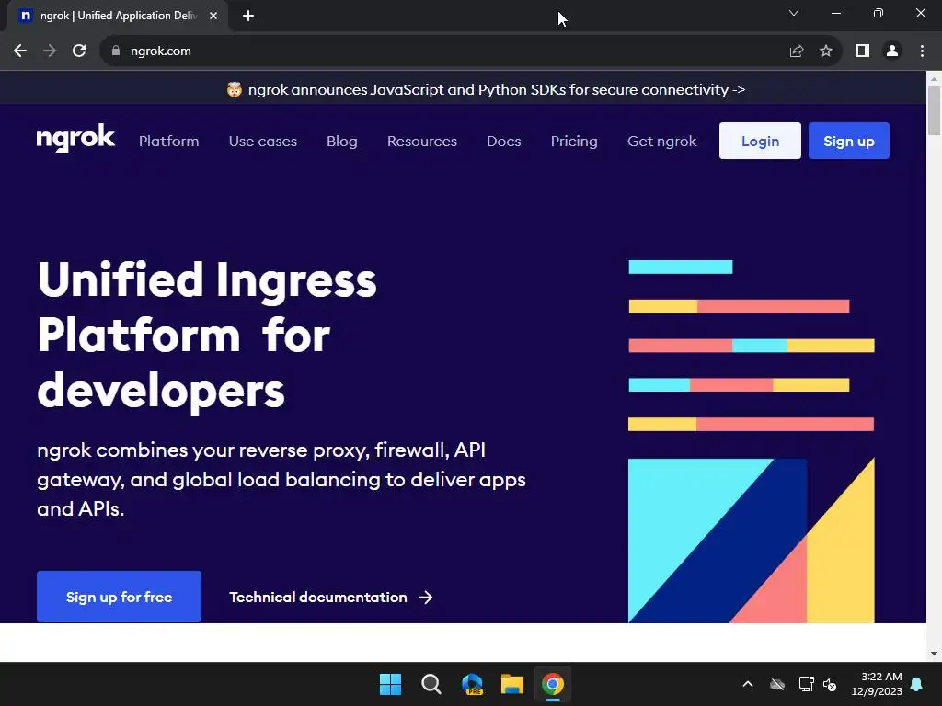942x706 pixels.
Task: Reload the ngrok page
Action: pyautogui.click(x=79, y=51)
